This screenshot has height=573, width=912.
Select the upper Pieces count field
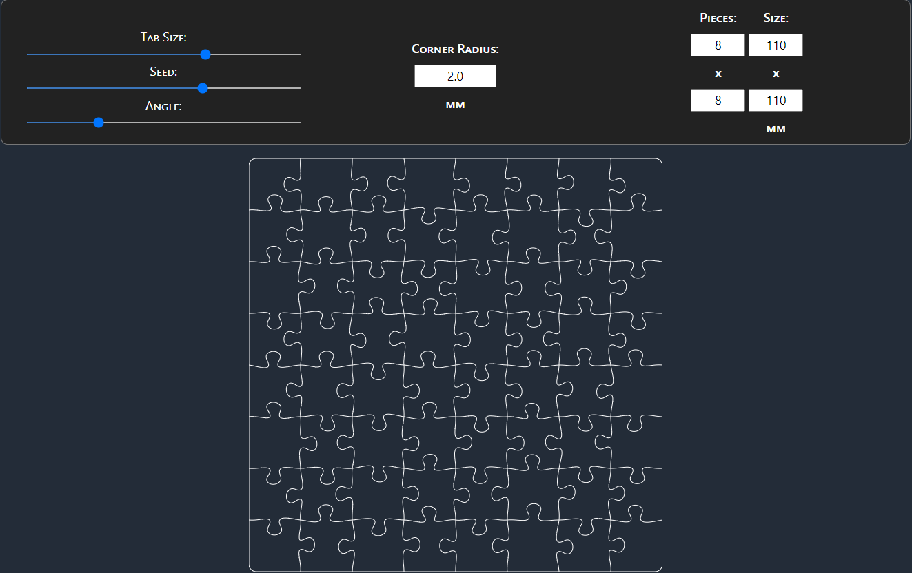click(x=718, y=45)
